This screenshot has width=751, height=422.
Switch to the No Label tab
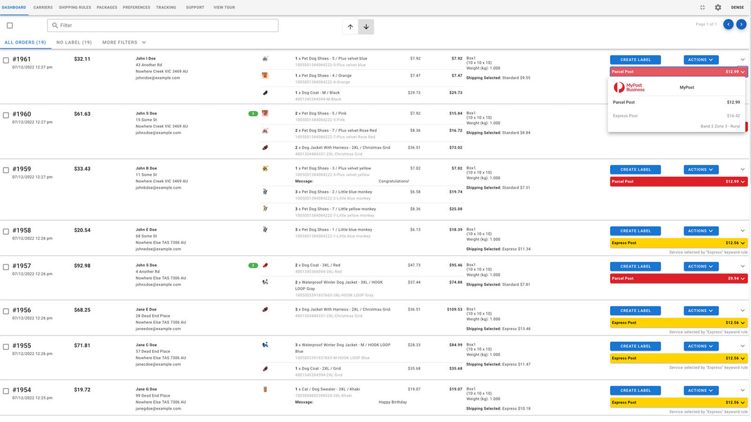(74, 42)
